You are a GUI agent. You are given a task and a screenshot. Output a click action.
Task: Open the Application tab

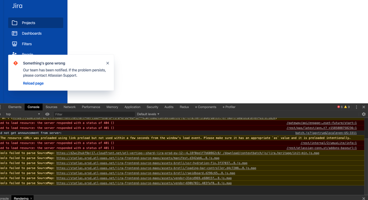(x=132, y=107)
